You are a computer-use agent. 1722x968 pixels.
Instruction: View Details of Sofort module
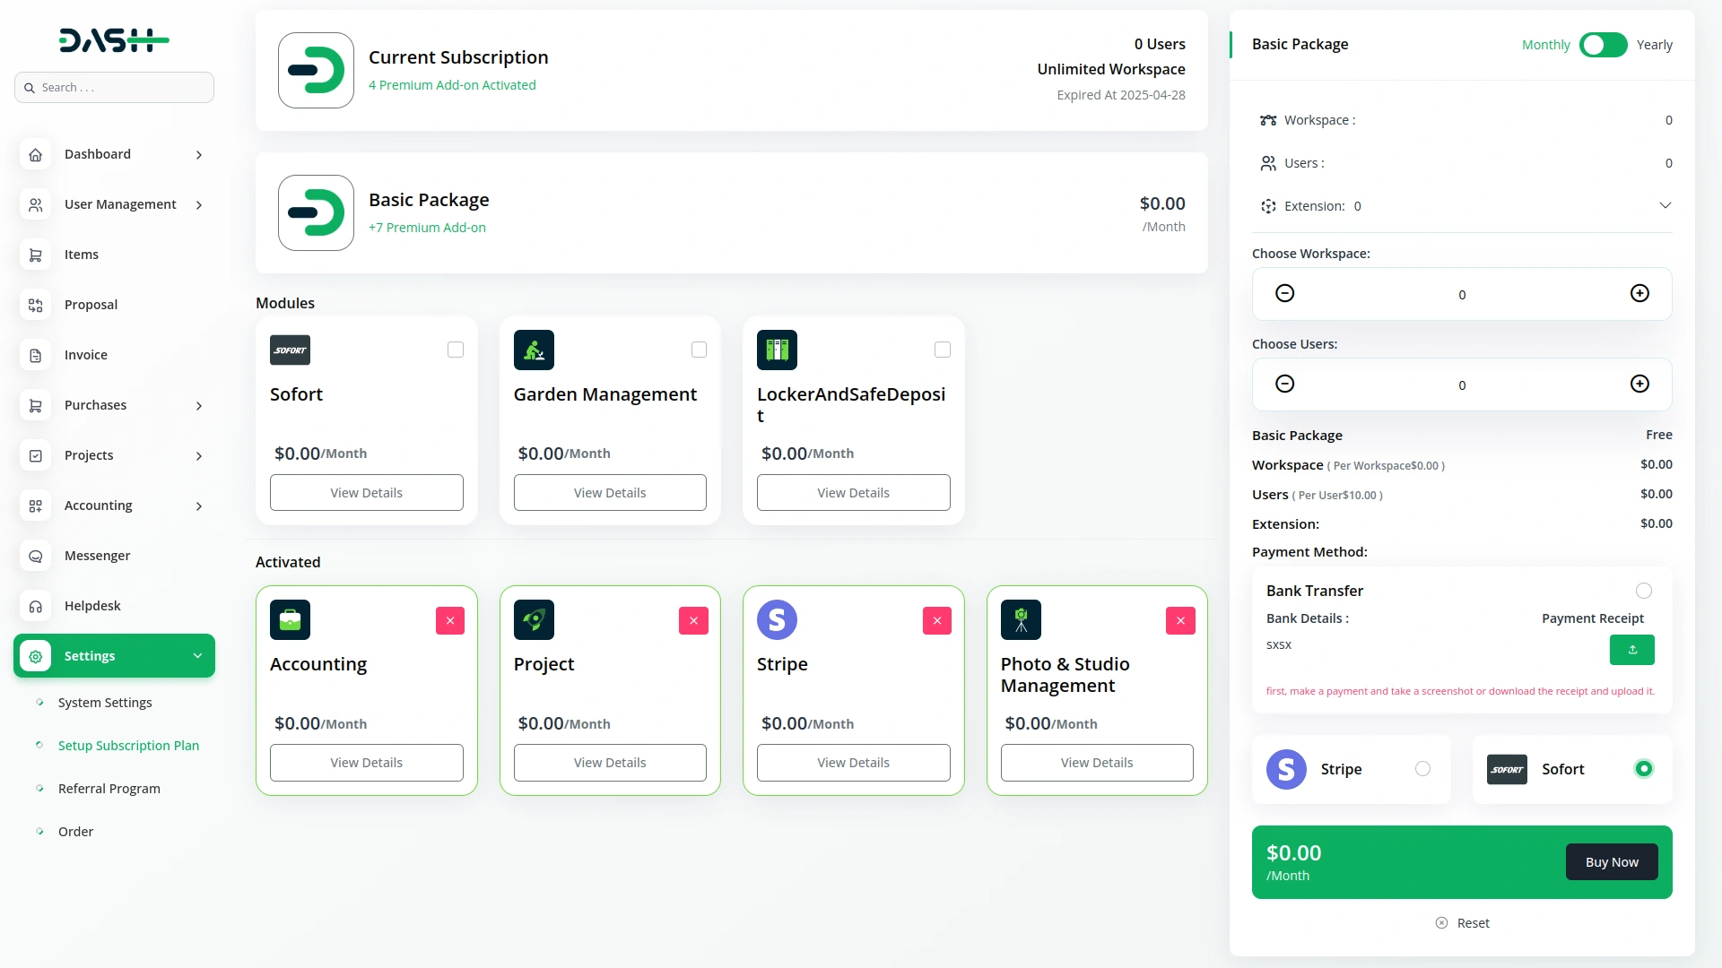[366, 493]
